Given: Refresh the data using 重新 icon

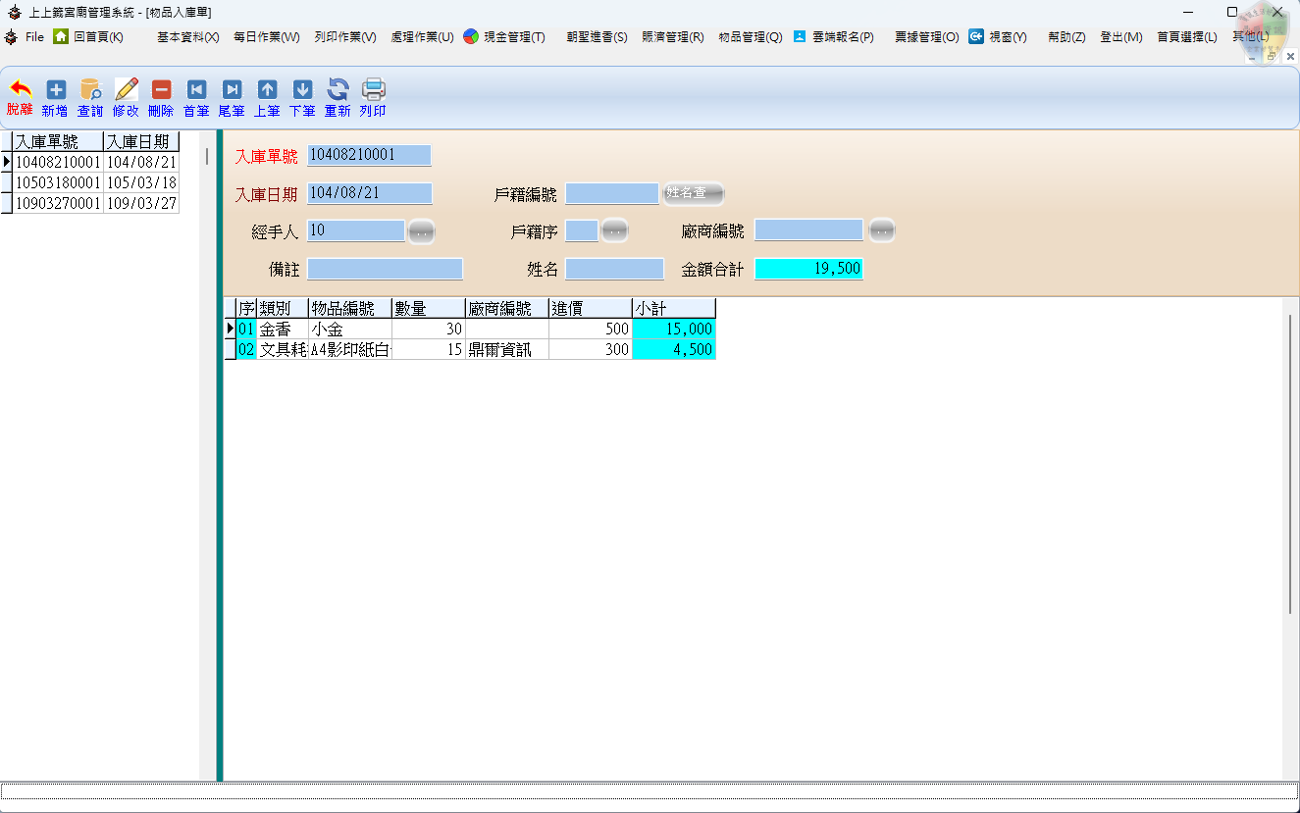Looking at the screenshot, I should 338,90.
